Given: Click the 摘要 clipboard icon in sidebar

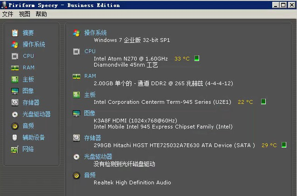Looking at the screenshot, I should pos(15,33).
